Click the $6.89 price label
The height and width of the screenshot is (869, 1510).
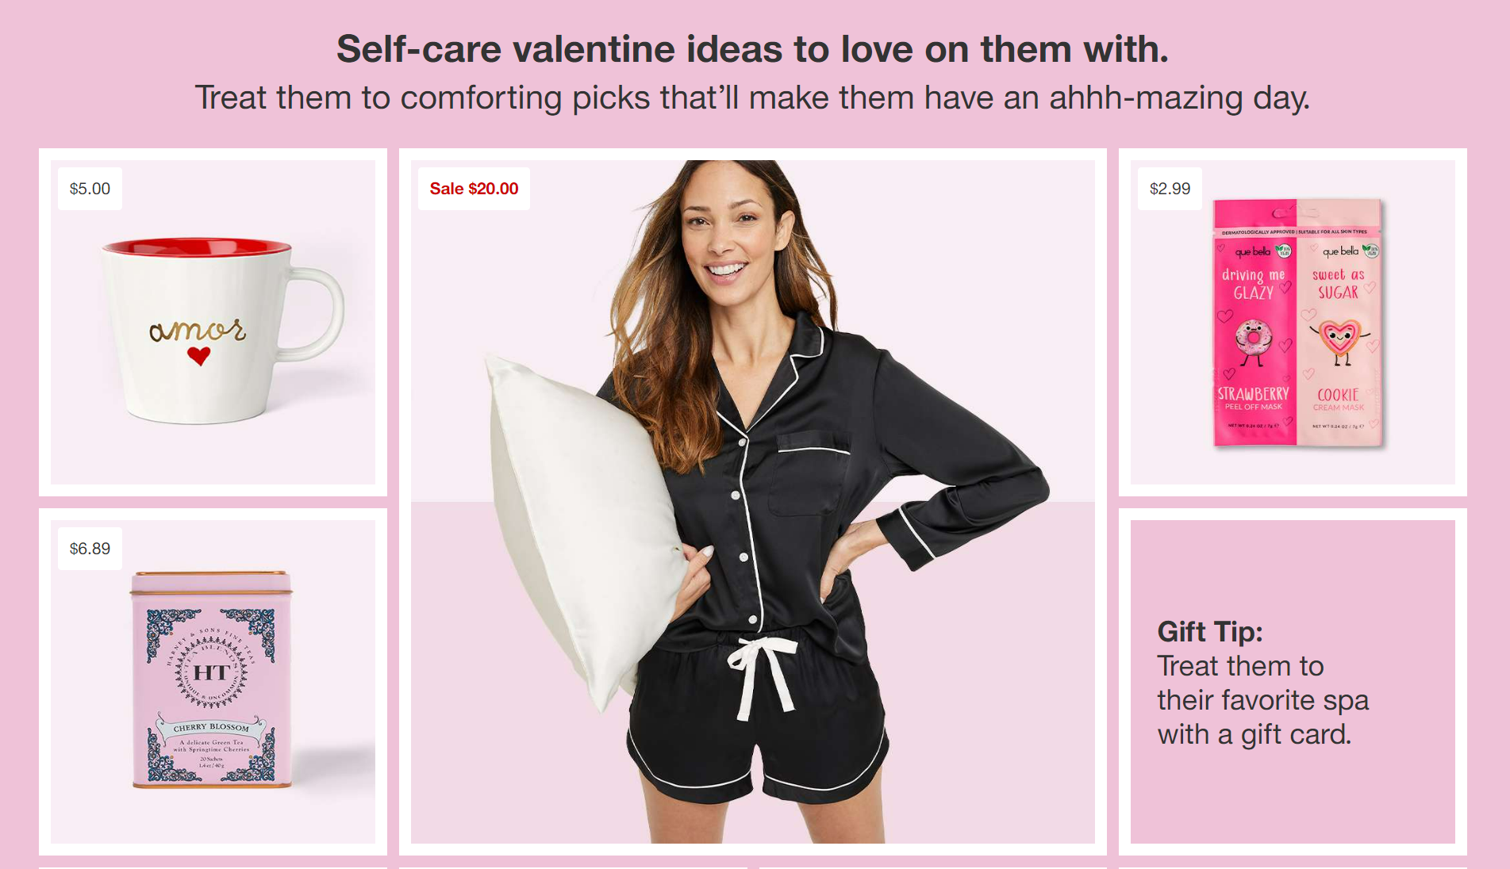coord(90,549)
